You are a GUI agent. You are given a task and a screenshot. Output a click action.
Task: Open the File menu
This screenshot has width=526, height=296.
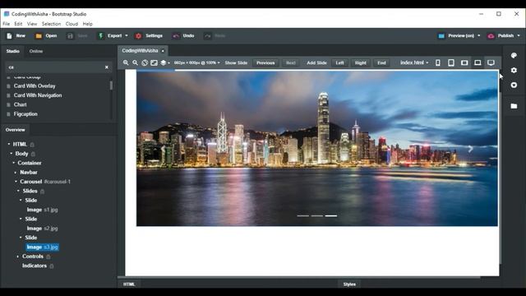[7, 24]
